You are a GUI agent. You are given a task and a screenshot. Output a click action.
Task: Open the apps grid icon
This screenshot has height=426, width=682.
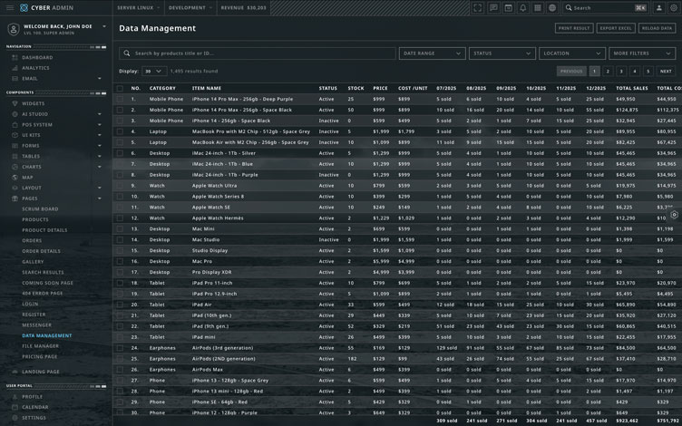click(538, 7)
